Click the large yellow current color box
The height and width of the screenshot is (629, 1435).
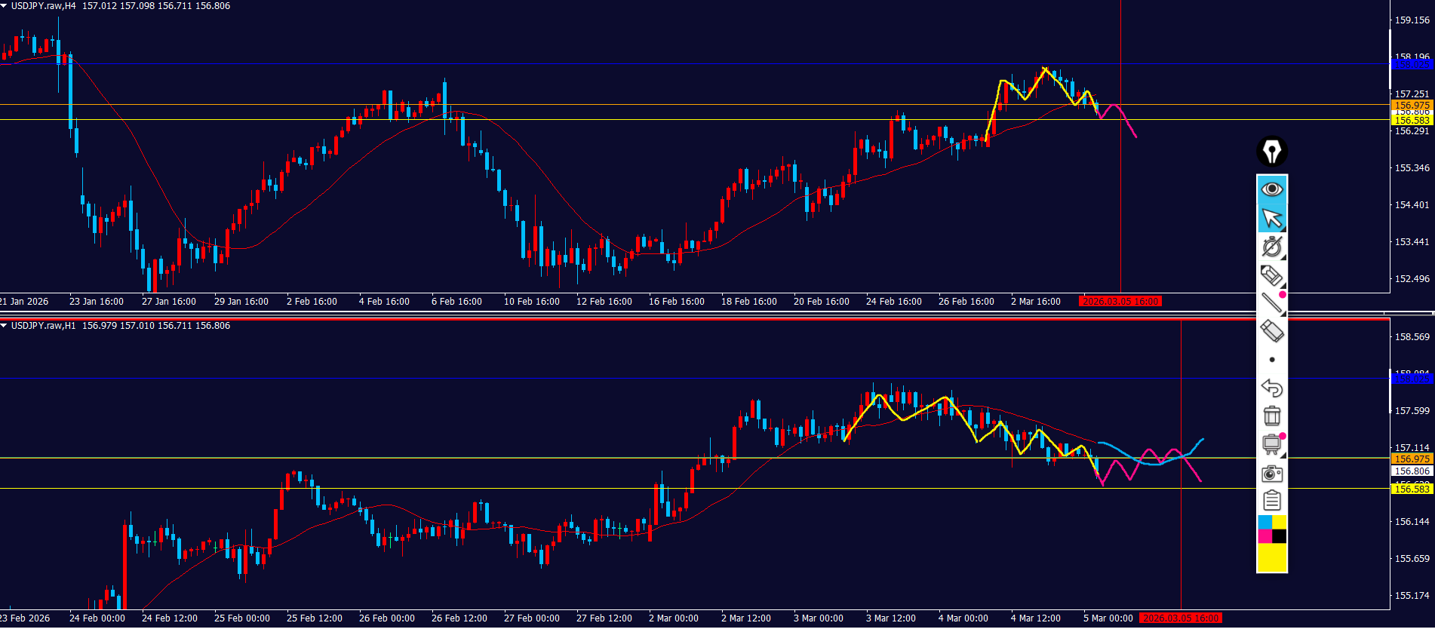click(x=1272, y=558)
